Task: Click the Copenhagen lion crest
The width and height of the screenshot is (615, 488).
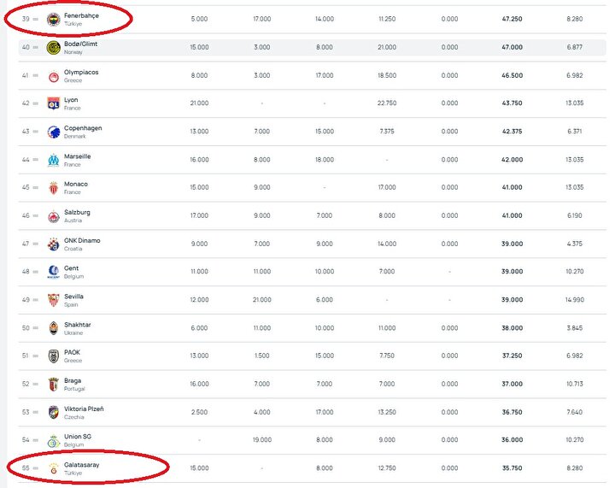Action: 53,132
